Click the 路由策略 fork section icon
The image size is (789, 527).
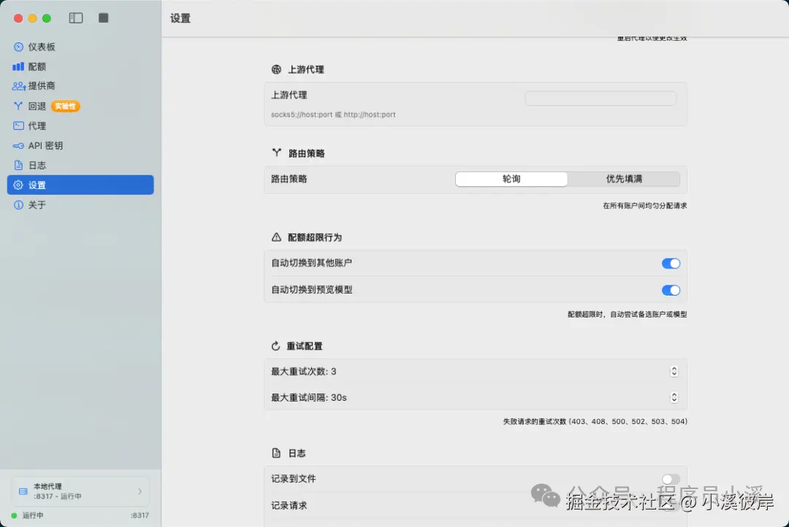(x=276, y=153)
